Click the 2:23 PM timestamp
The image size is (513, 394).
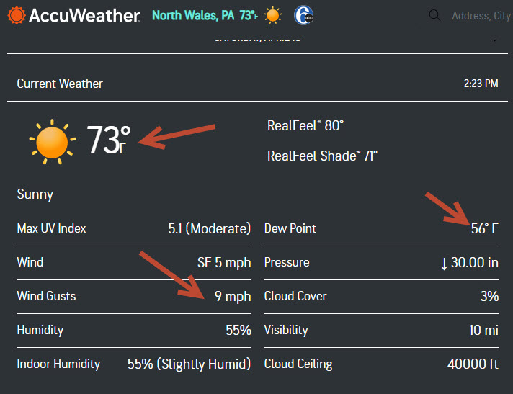[x=481, y=84]
